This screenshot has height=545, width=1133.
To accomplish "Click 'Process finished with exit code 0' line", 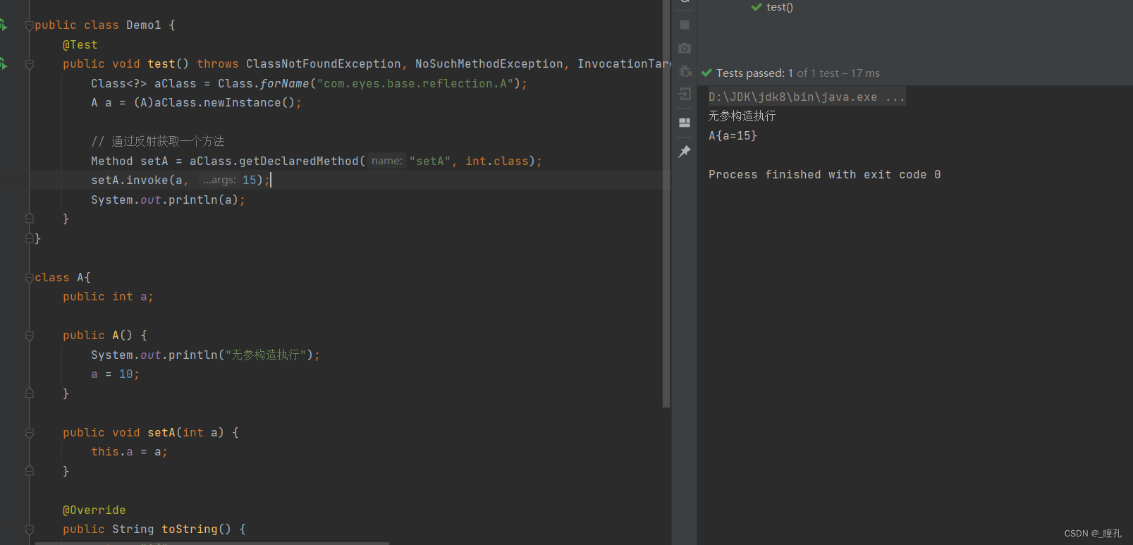I will [x=824, y=175].
